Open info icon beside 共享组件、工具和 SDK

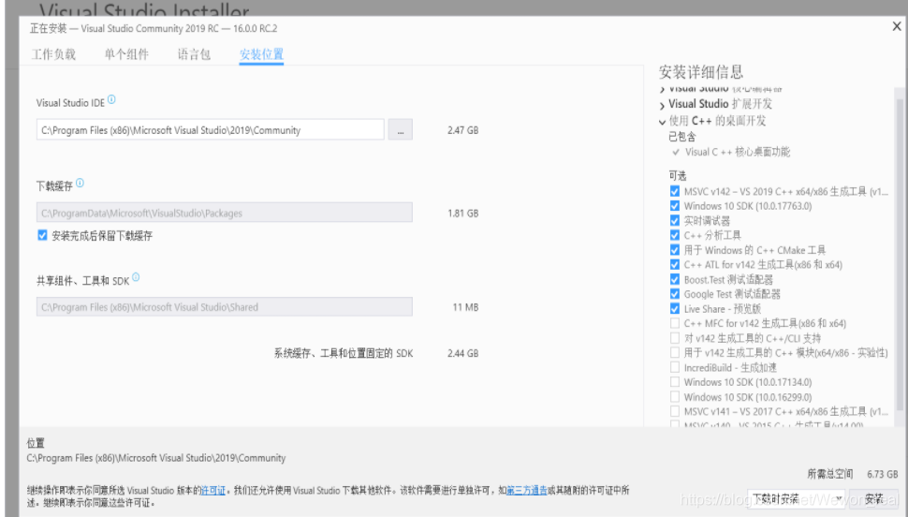[x=136, y=277]
